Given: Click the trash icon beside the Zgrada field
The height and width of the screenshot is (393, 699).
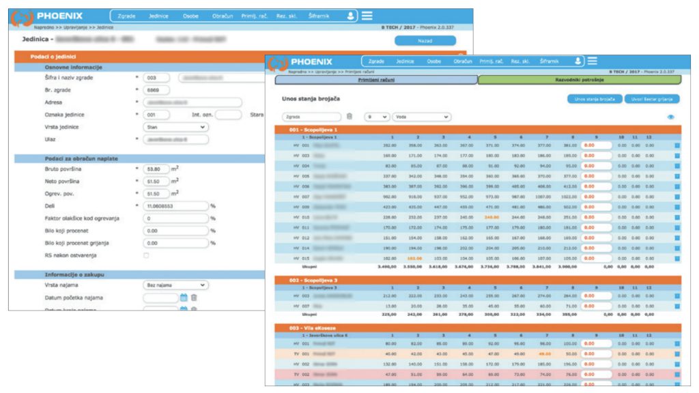Looking at the screenshot, I should pos(349,117).
